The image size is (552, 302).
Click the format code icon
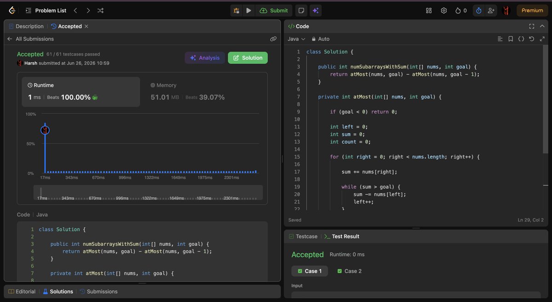pyautogui.click(x=500, y=39)
